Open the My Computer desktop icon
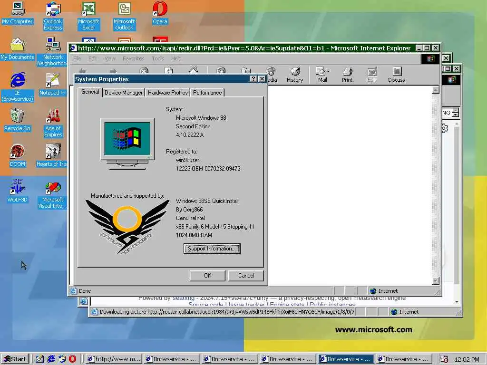This screenshot has width=487, height=365. 17,13
